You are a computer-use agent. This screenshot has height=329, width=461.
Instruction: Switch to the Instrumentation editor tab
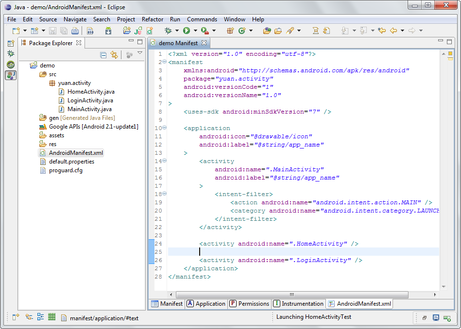298,304
